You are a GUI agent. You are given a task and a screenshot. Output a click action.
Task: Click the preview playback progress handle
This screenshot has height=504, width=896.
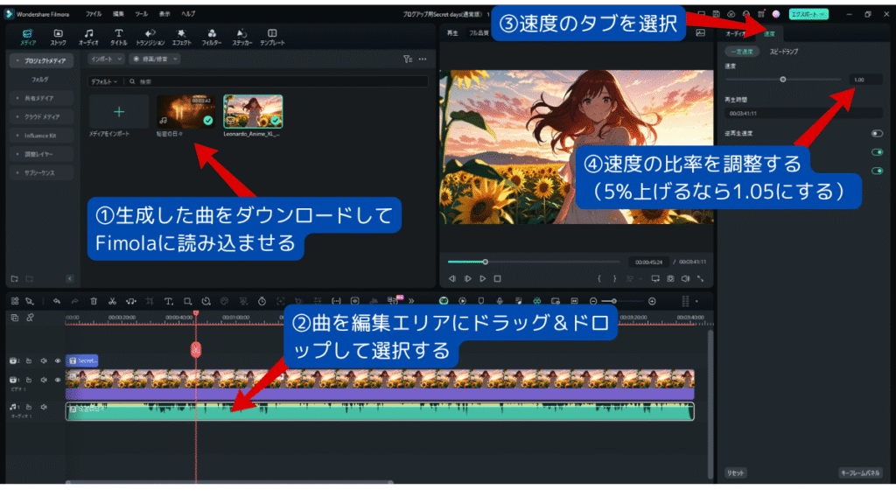[485, 262]
